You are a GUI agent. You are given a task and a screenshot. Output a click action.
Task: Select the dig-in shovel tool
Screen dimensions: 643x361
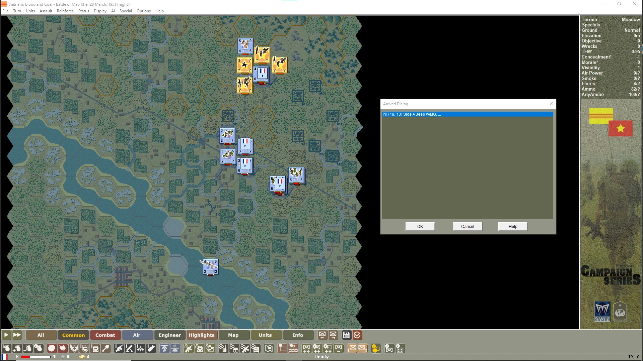pos(106,348)
